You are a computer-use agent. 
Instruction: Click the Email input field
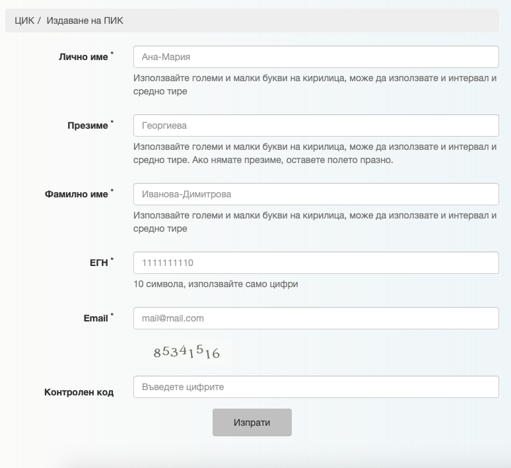click(316, 318)
